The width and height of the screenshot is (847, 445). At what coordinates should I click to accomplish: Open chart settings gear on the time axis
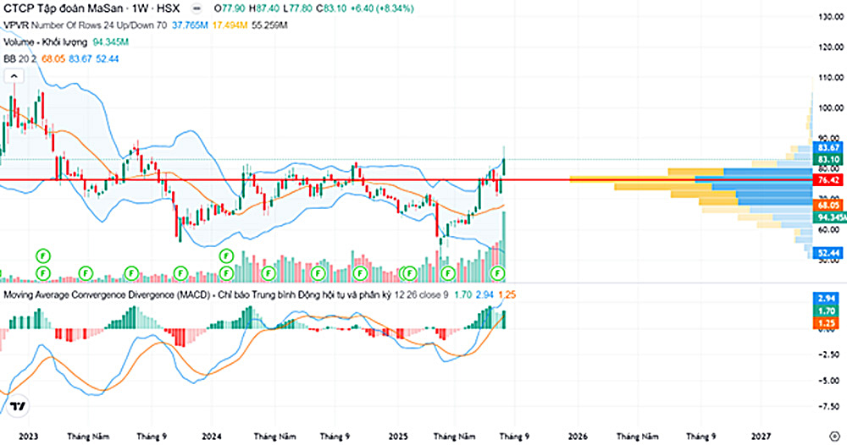(x=835, y=436)
